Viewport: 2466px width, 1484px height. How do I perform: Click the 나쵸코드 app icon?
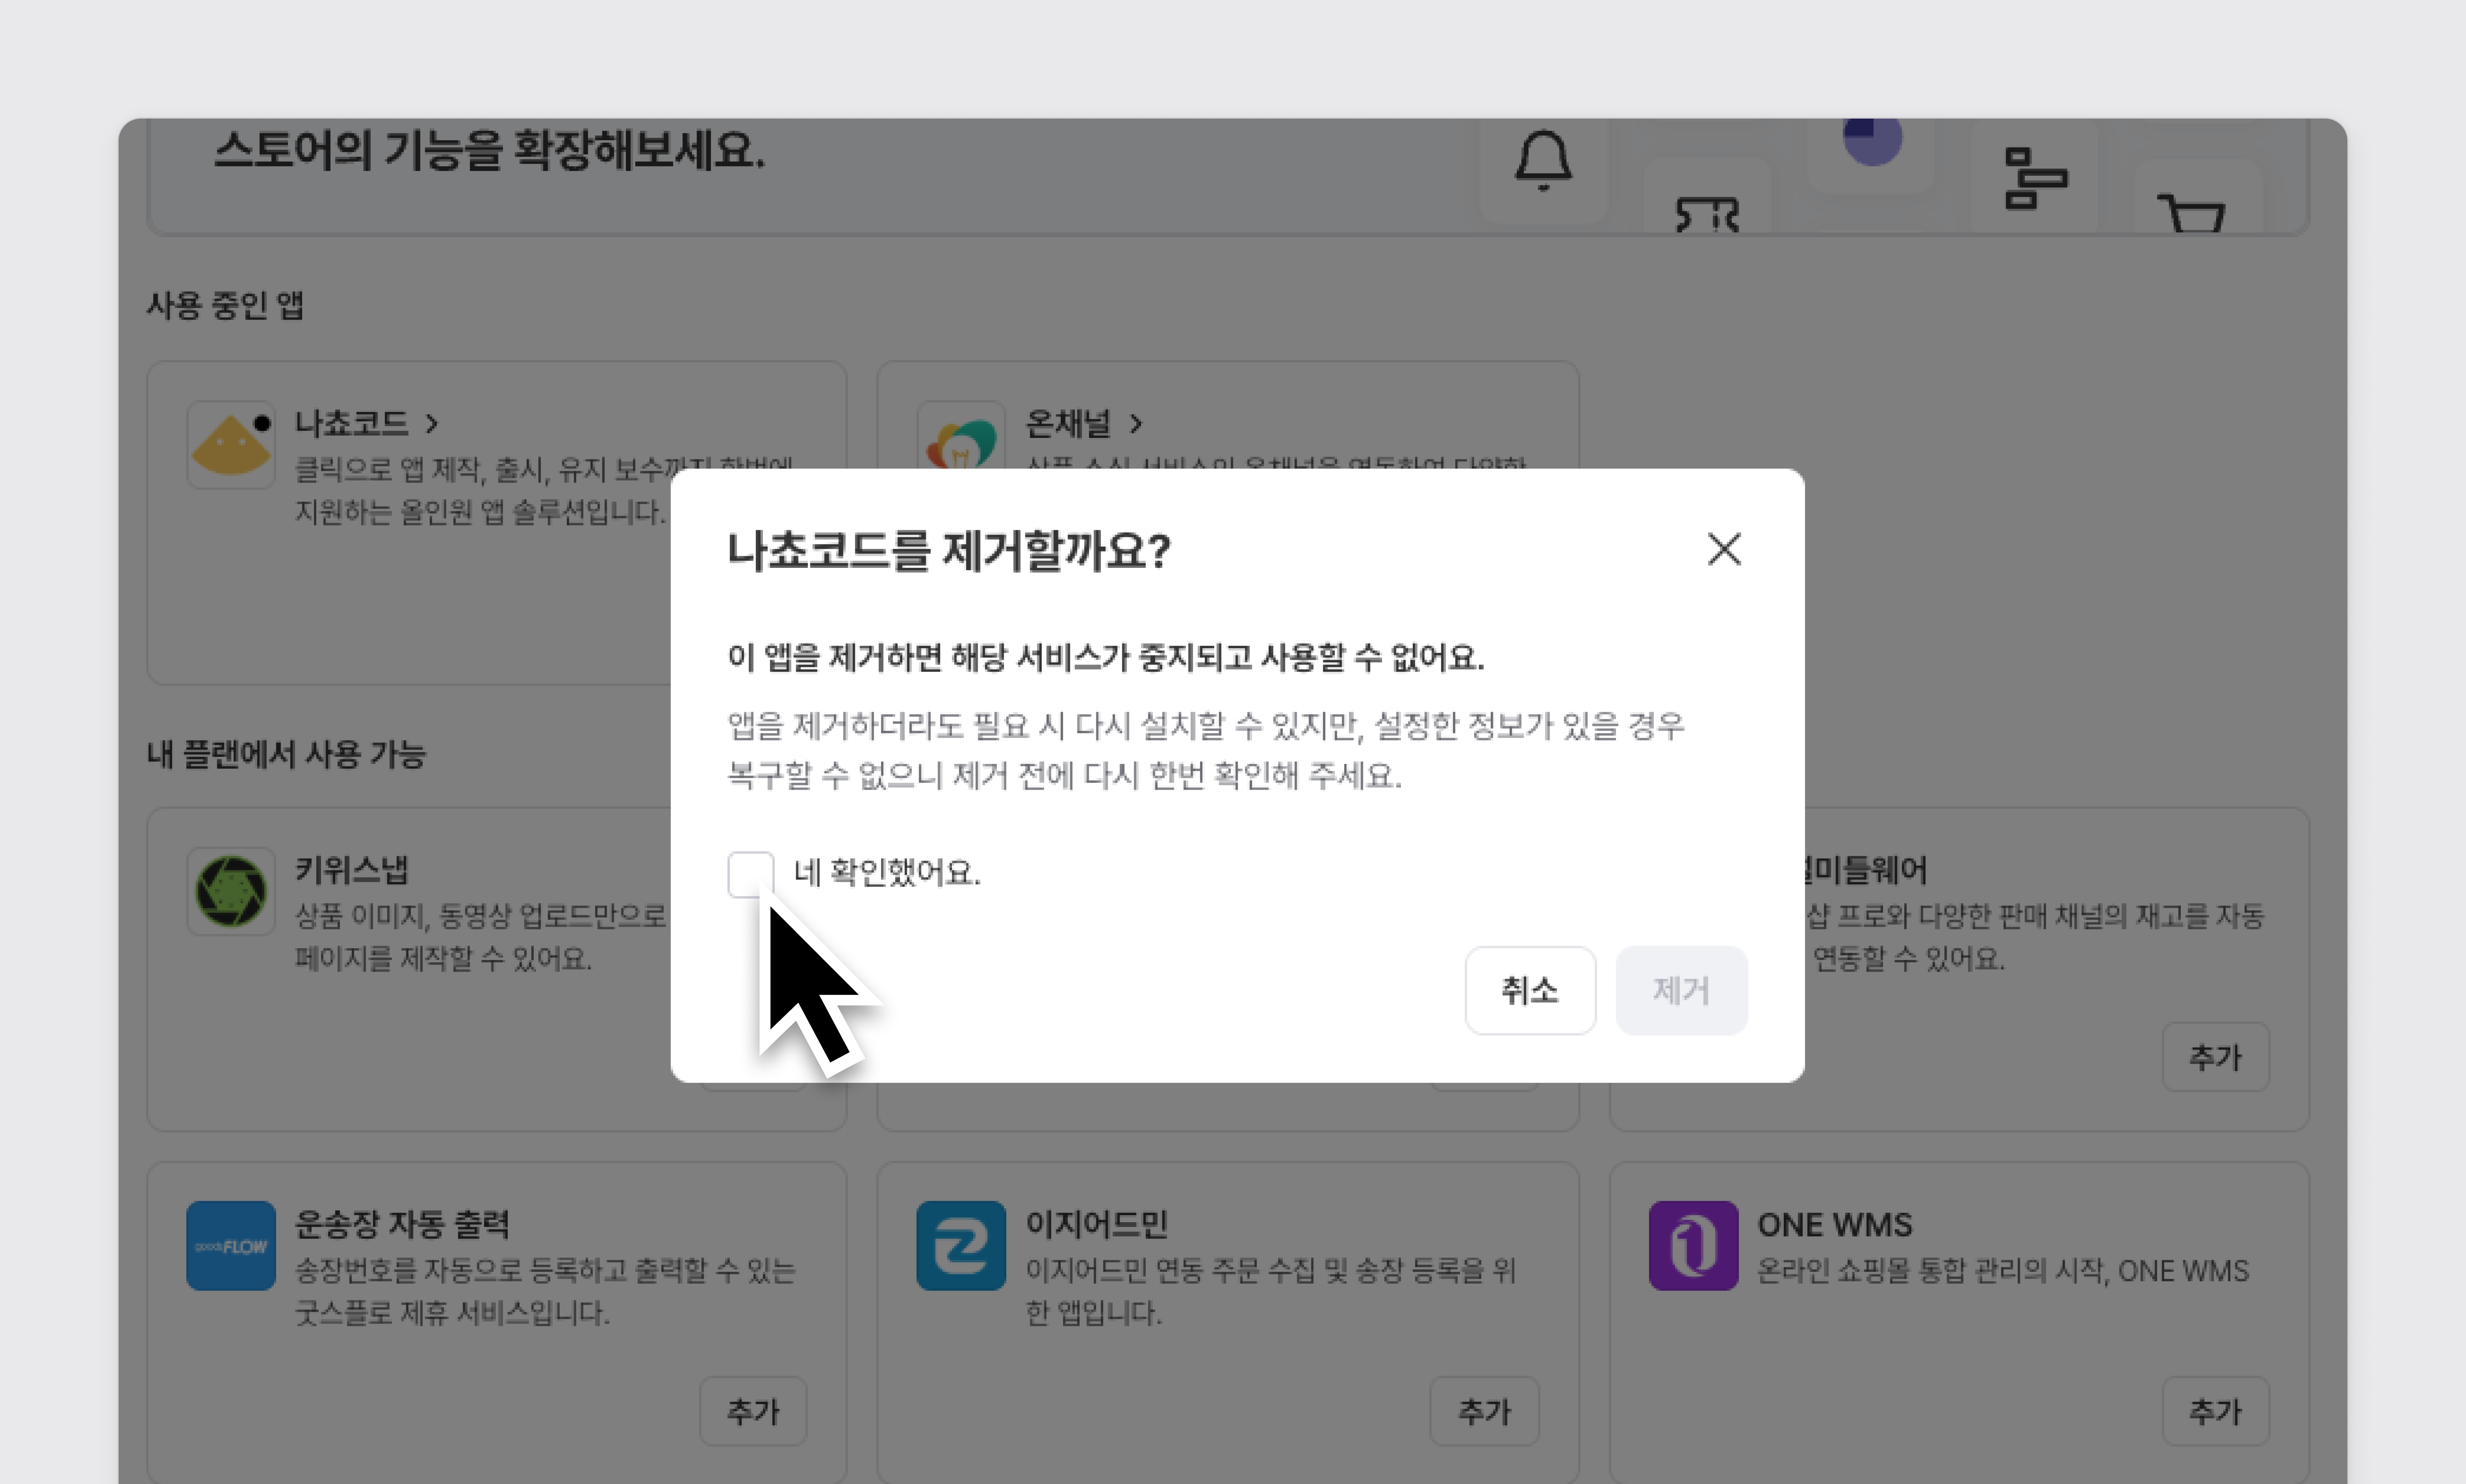click(x=231, y=445)
